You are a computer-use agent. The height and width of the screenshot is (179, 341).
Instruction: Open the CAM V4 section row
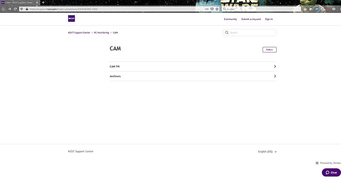(193, 66)
